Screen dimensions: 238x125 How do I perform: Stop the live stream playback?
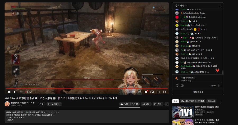(x=9, y=92)
